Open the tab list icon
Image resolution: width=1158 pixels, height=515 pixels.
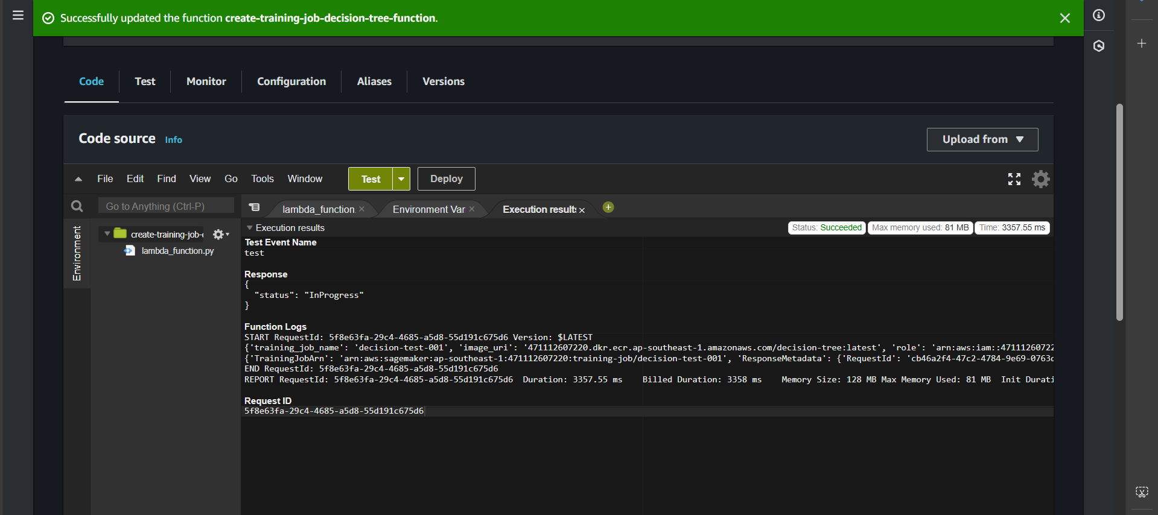(x=255, y=207)
